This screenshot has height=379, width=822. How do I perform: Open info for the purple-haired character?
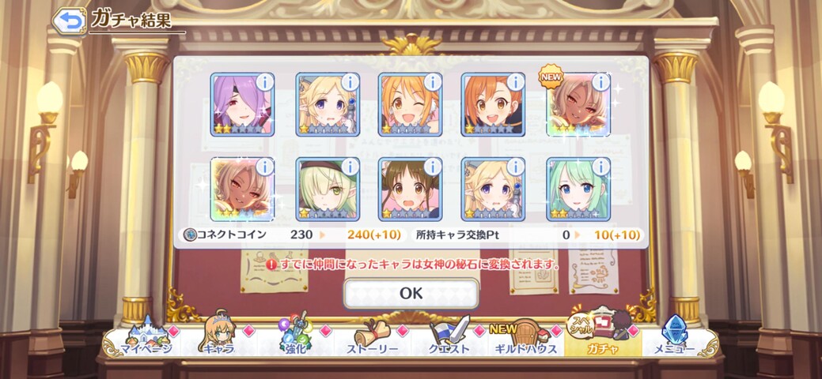(x=265, y=82)
